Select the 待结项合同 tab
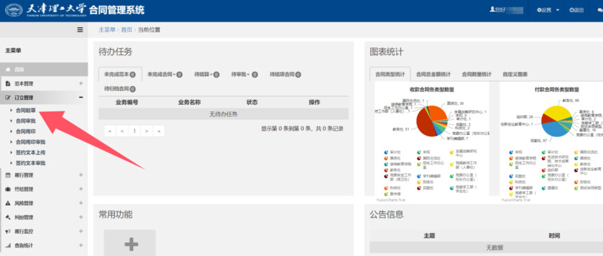This screenshot has width=603, height=256. click(x=285, y=74)
